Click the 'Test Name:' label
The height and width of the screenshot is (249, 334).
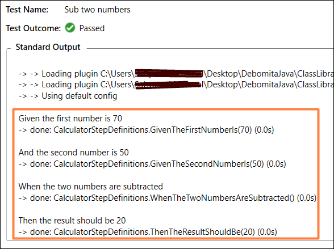(27, 10)
